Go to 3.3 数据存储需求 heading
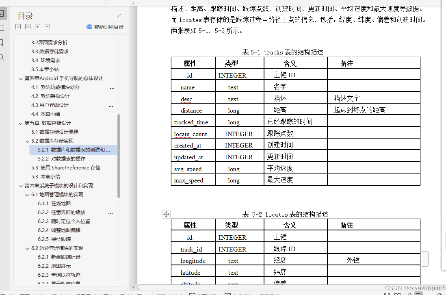 pyautogui.click(x=50, y=52)
